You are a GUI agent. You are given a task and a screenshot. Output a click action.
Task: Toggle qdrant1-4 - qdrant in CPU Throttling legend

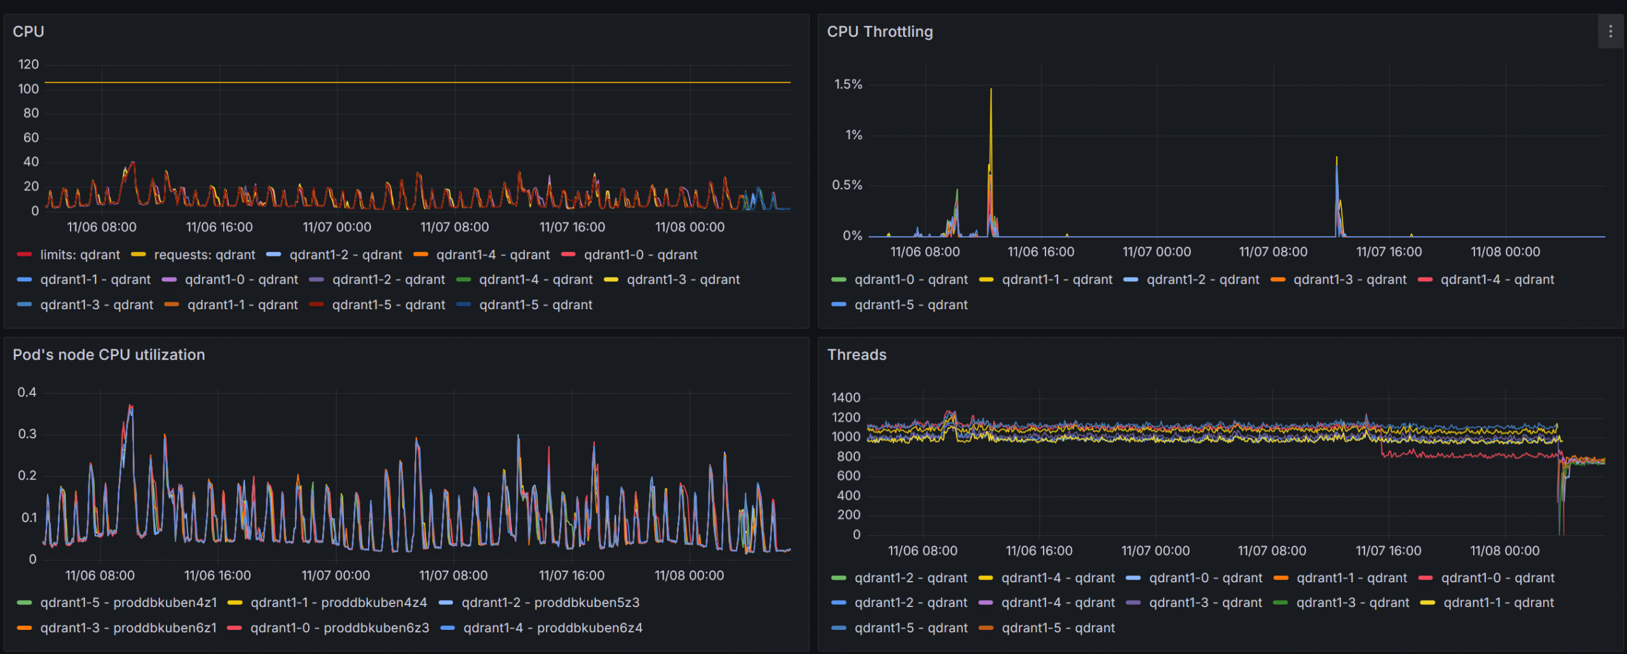(1497, 279)
